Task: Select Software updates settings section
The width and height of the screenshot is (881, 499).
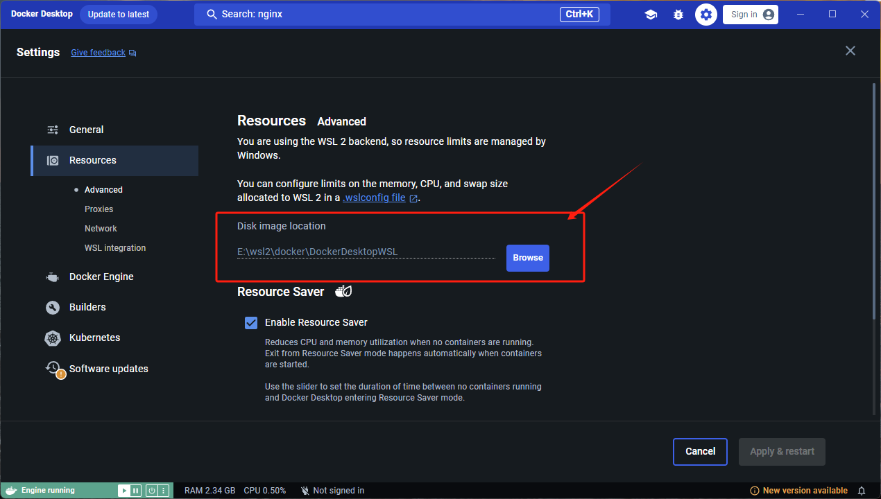Action: (114, 369)
